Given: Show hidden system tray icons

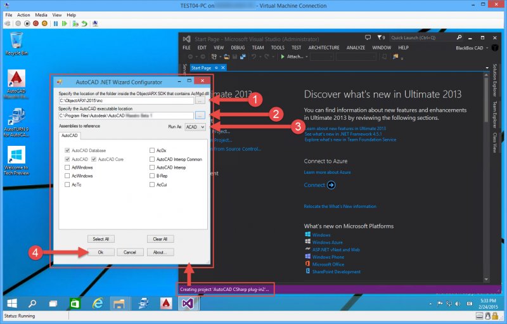Looking at the screenshot, I should pos(430,304).
